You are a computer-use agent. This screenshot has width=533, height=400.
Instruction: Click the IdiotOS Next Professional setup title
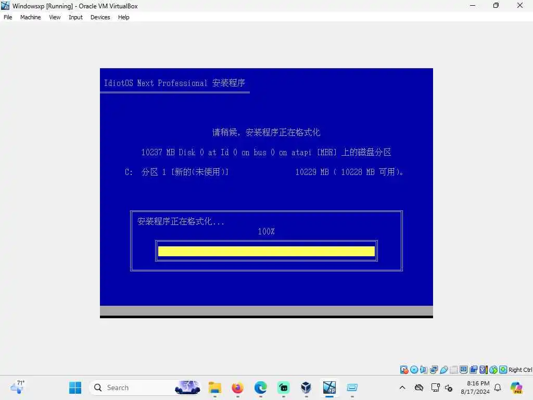click(x=174, y=83)
